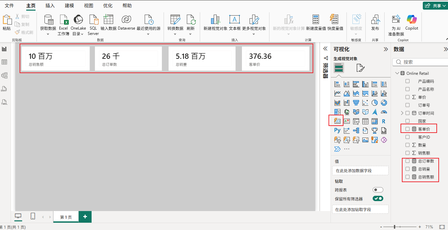Select the stacked bar chart visual
The width and height of the screenshot is (448, 230).
point(337,84)
